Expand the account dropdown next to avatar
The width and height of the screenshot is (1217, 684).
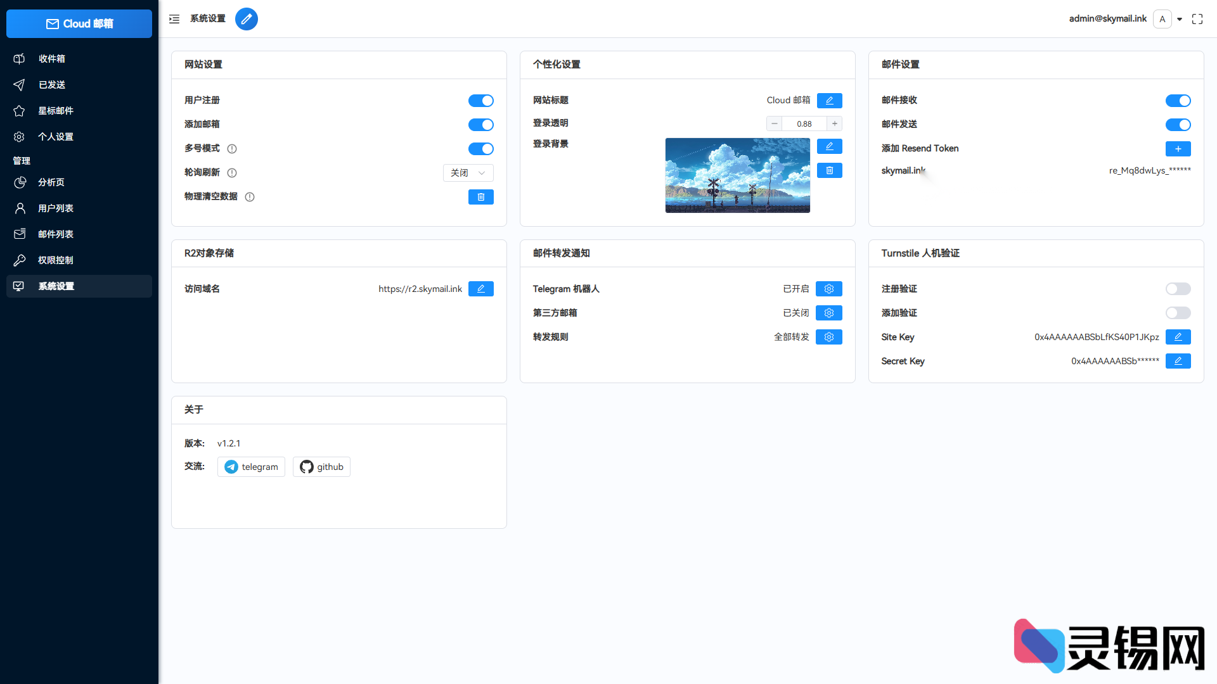coord(1180,19)
